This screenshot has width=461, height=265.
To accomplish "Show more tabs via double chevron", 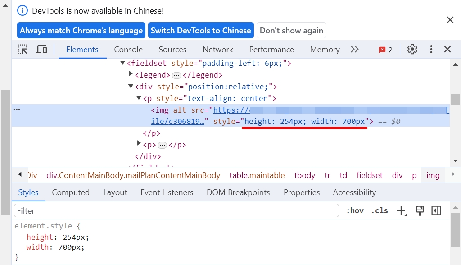I will (355, 50).
